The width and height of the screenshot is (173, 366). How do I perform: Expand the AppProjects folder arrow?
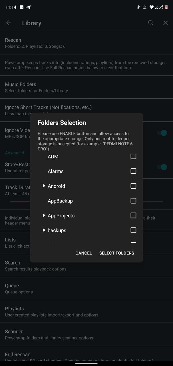click(x=44, y=215)
